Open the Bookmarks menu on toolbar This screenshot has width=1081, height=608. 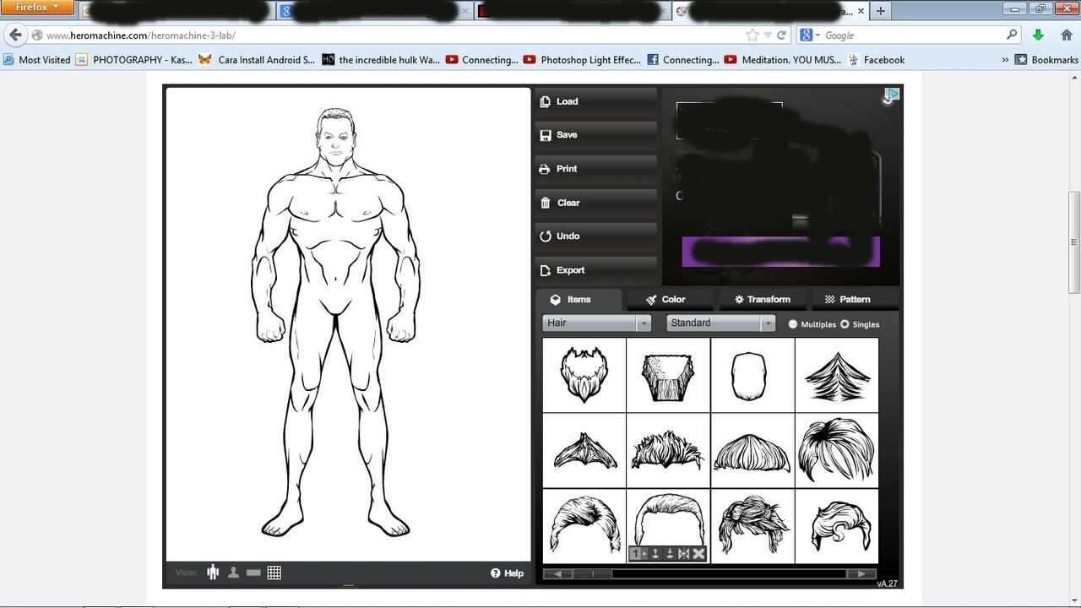[1046, 60]
